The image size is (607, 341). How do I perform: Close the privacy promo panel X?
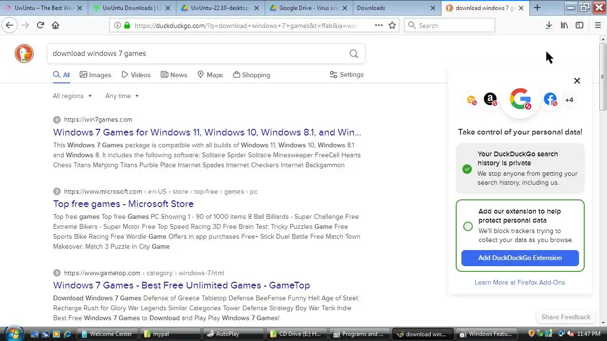pyautogui.click(x=577, y=81)
